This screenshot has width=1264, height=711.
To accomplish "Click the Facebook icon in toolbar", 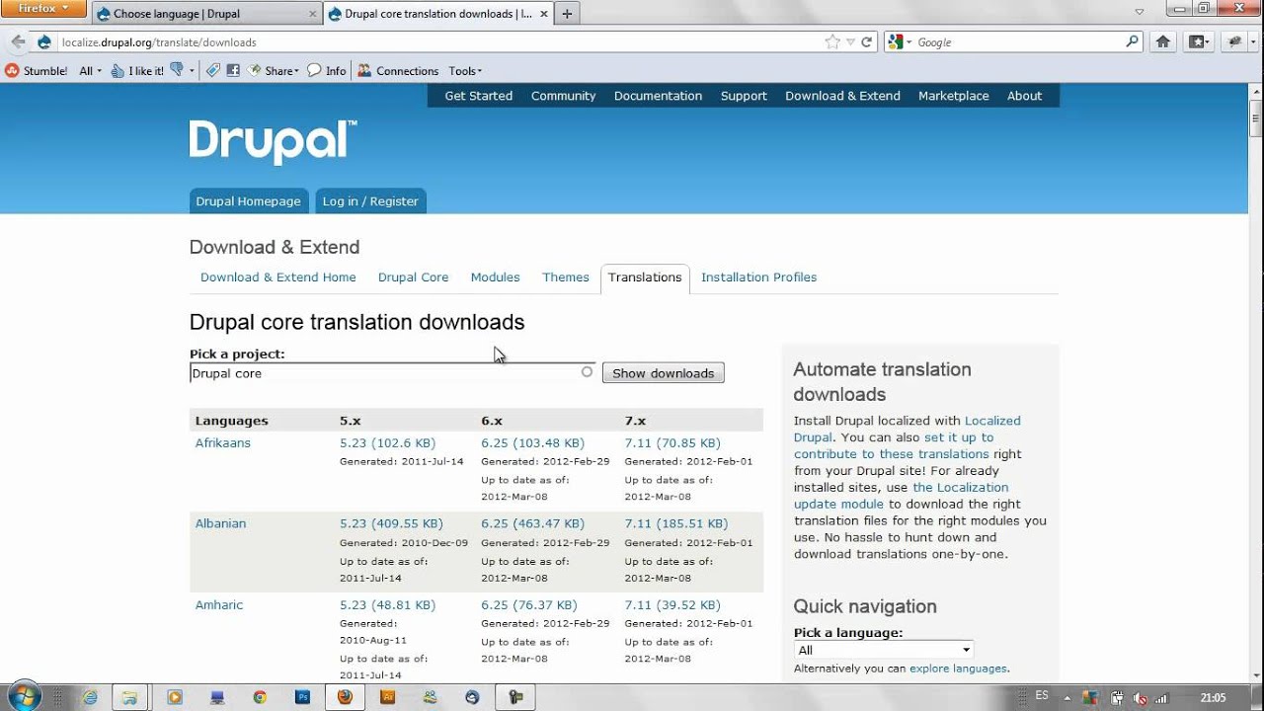I will 233,71.
